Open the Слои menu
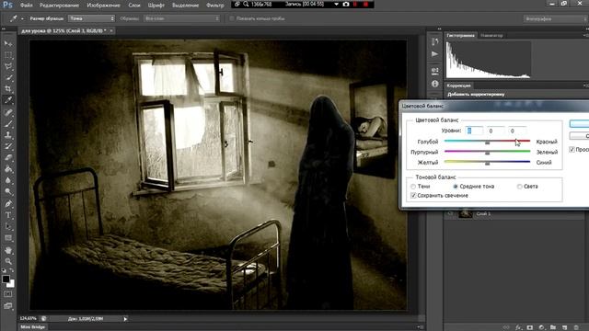The image size is (589, 331). click(x=134, y=6)
